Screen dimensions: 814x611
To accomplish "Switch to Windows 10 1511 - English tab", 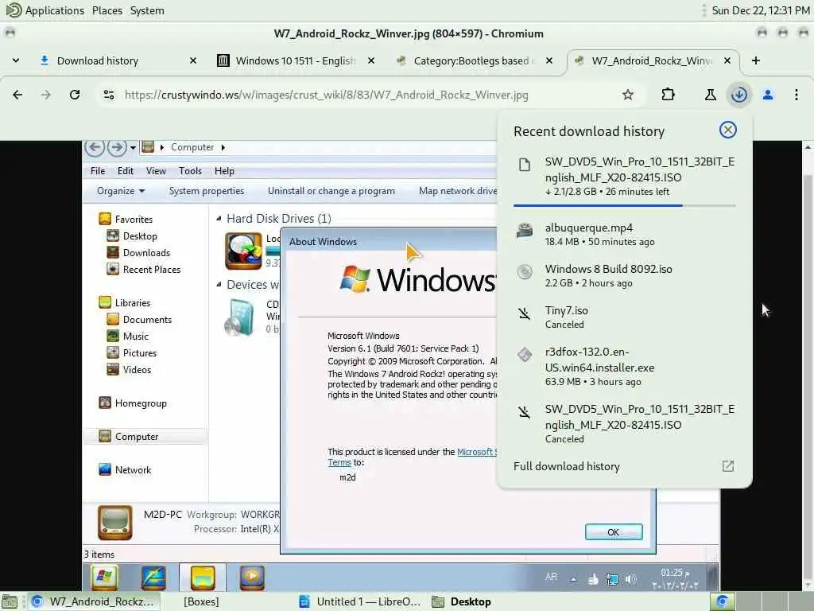I will click(296, 60).
